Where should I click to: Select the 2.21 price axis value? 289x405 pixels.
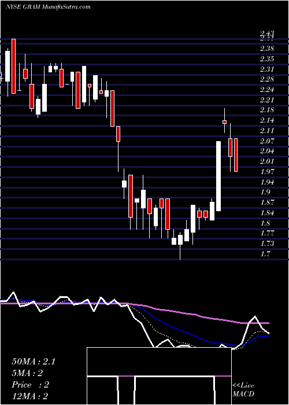pyautogui.click(x=267, y=100)
